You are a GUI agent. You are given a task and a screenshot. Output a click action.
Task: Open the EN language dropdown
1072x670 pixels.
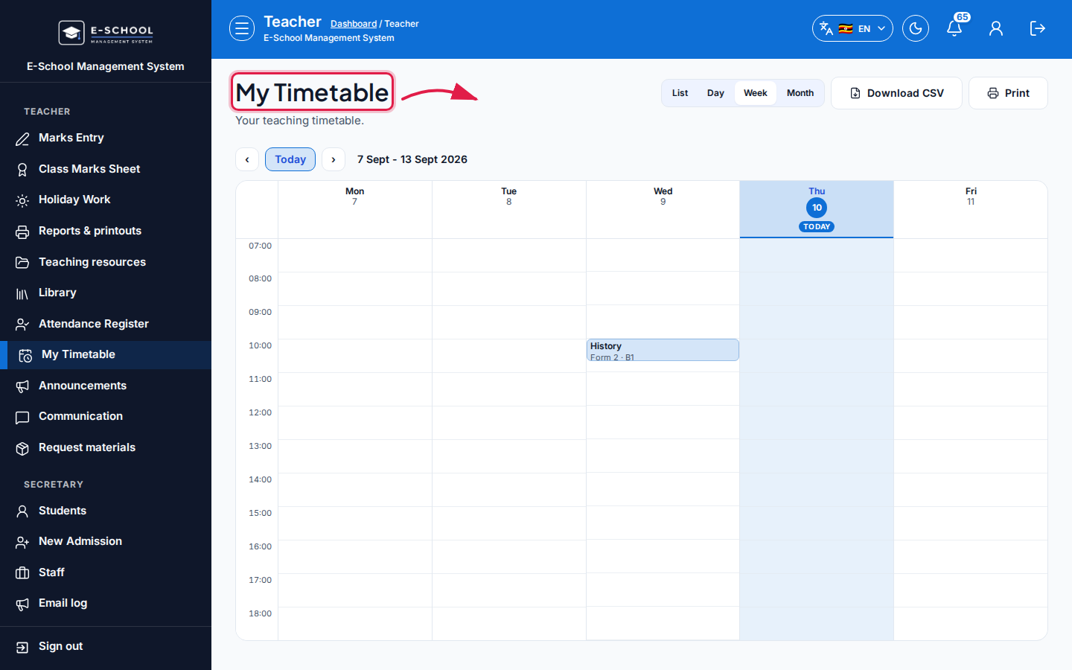(852, 28)
